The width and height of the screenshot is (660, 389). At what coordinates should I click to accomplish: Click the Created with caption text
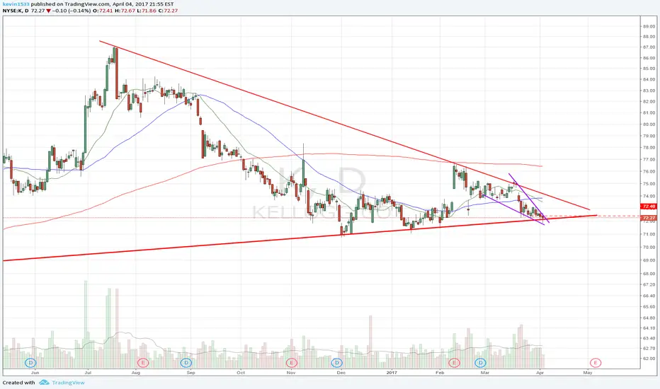pos(19,383)
